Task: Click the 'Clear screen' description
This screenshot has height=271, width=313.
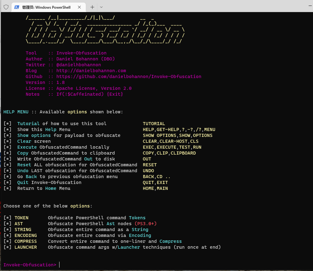Action: tap(34, 141)
